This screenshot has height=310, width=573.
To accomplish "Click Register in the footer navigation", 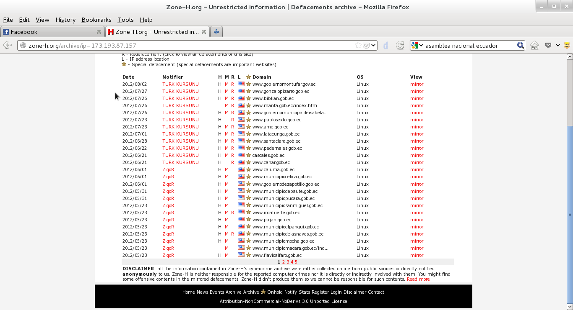I will [320, 292].
